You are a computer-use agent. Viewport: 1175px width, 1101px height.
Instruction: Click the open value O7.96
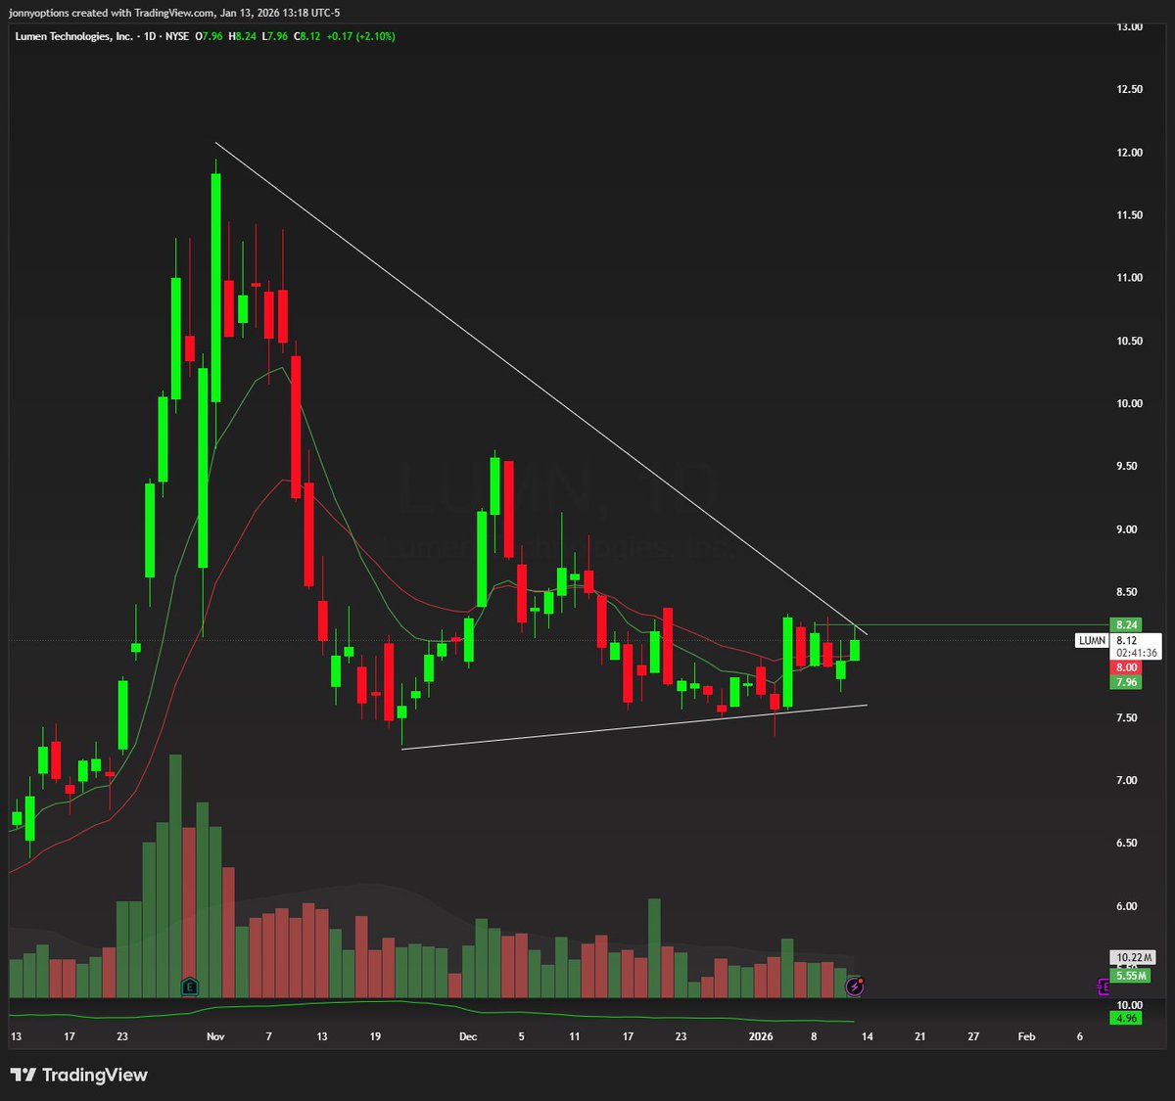[x=209, y=36]
